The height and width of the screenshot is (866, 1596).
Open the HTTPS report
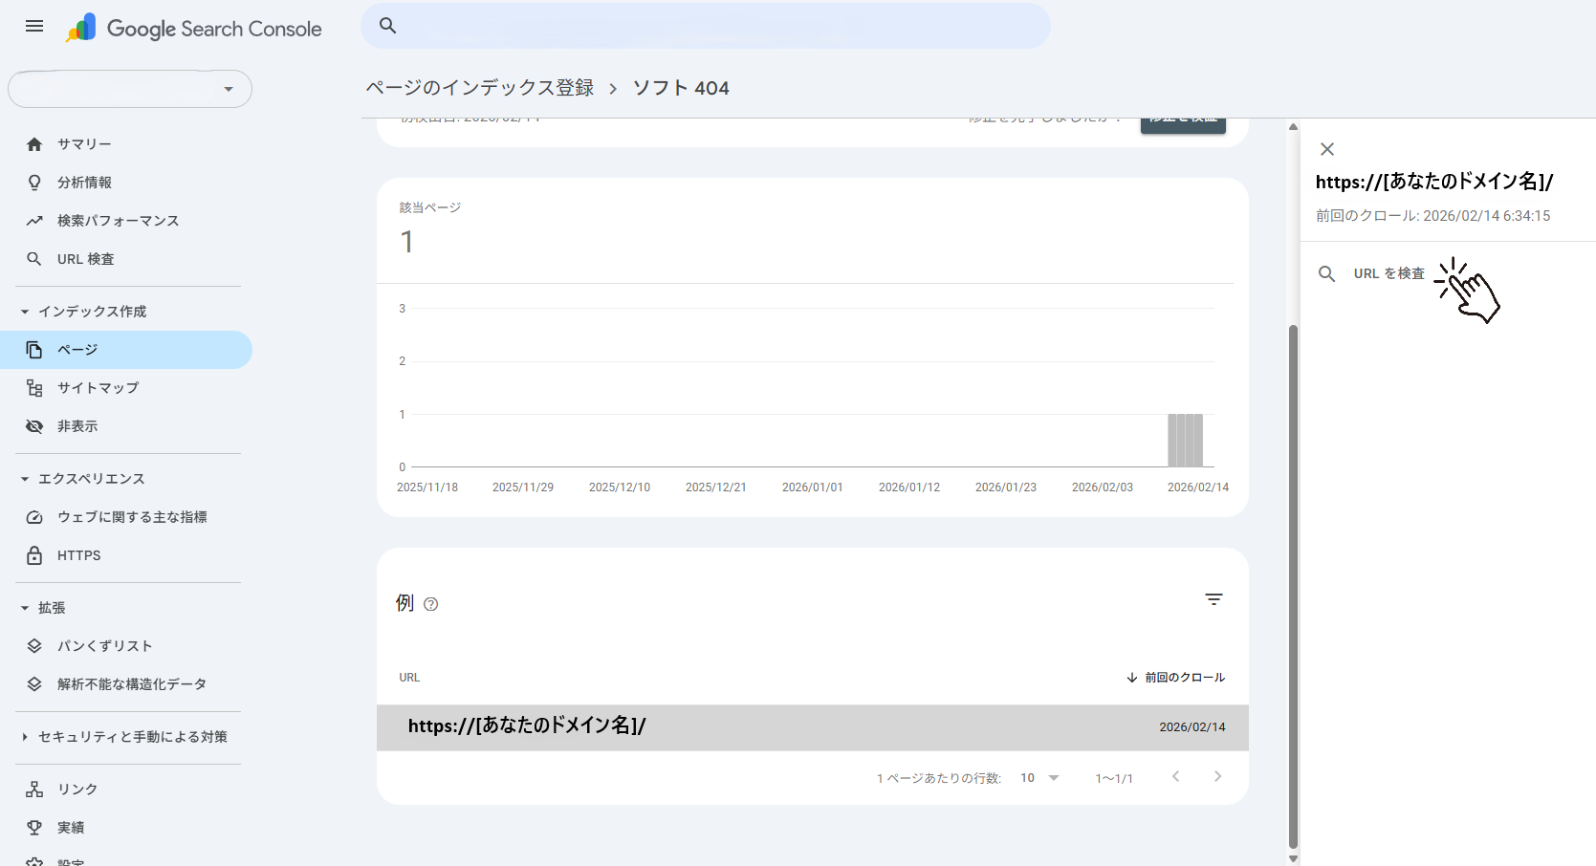click(x=78, y=555)
